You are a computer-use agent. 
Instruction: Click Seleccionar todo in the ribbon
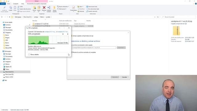[92, 6]
